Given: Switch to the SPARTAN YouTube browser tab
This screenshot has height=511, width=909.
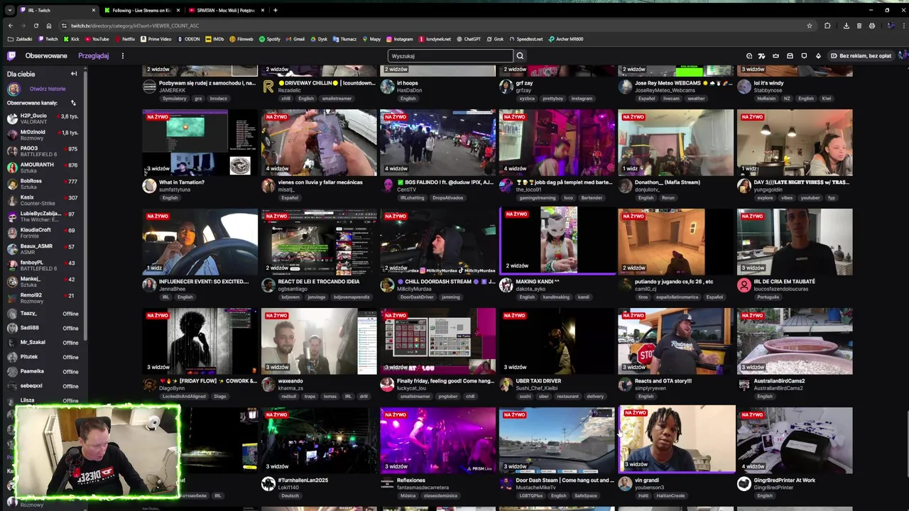Looking at the screenshot, I should 225,10.
